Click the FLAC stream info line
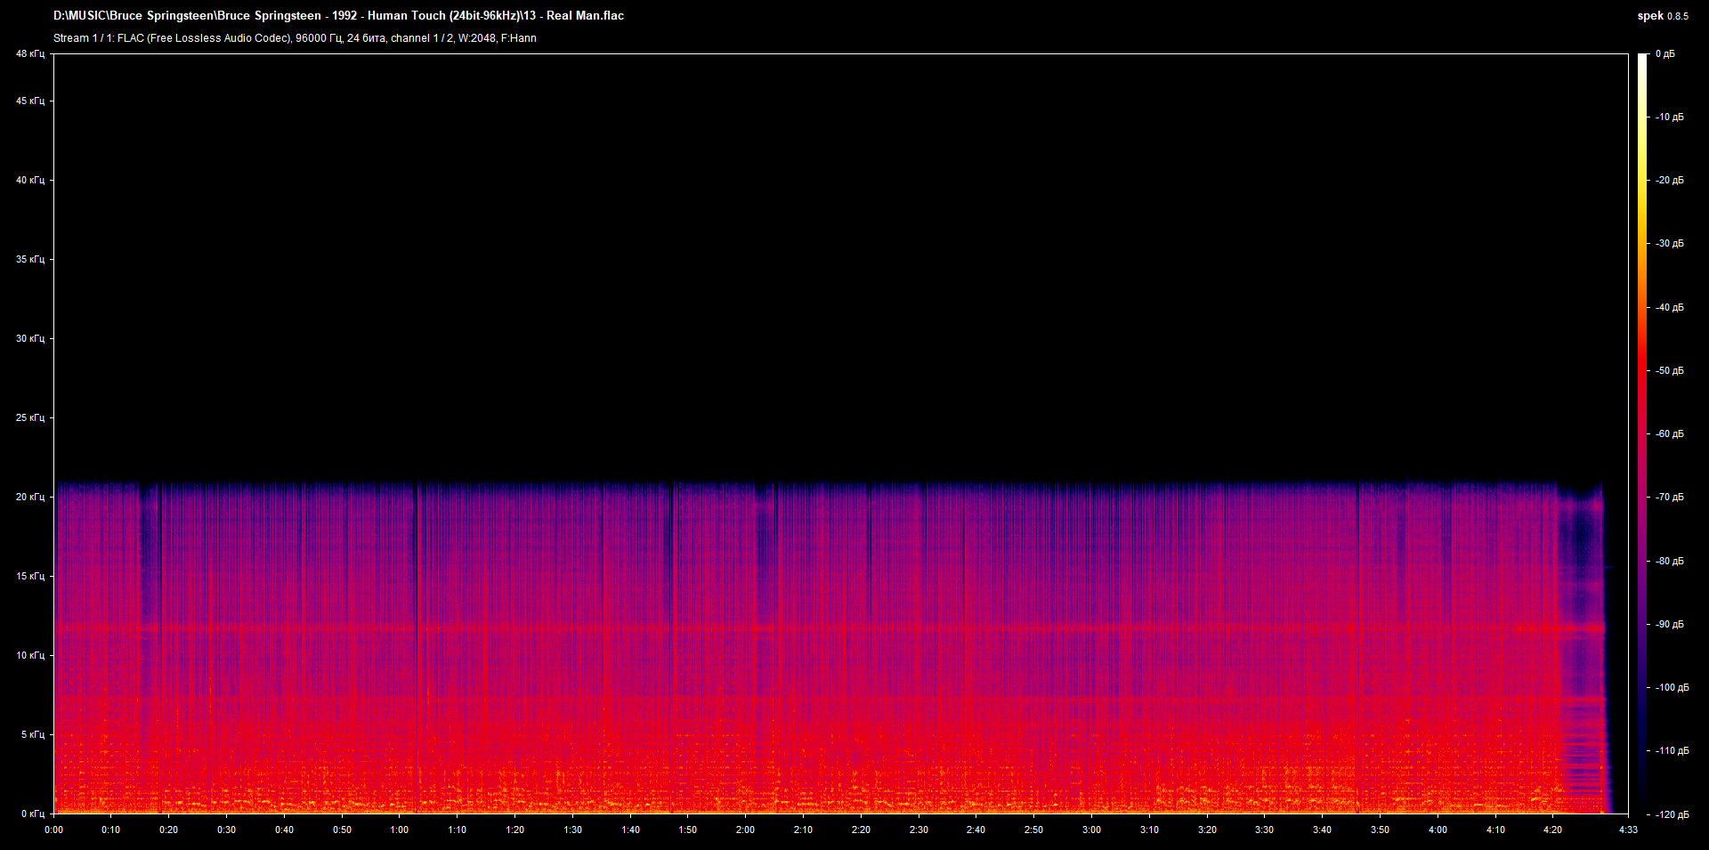 (295, 38)
